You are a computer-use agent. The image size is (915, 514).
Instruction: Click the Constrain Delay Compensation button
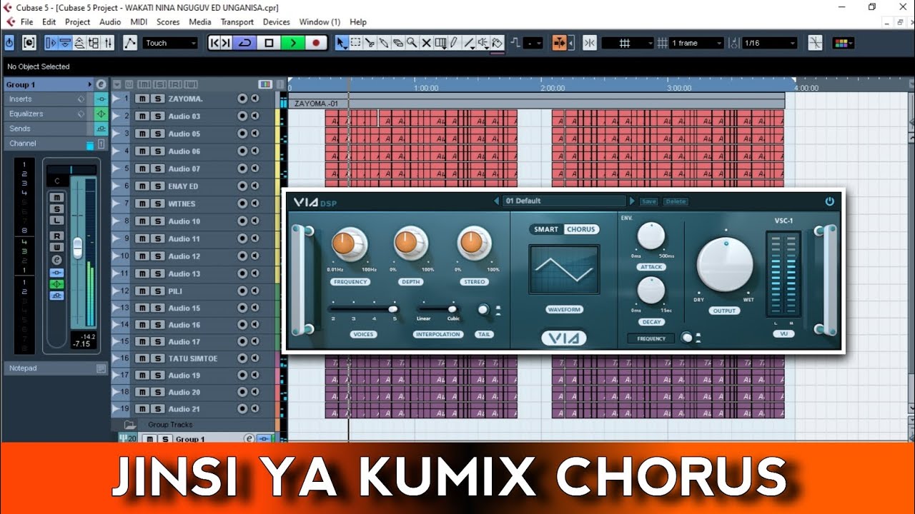pyautogui.click(x=29, y=43)
